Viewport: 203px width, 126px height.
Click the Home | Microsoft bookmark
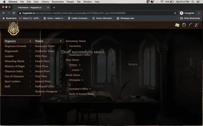point(103,18)
